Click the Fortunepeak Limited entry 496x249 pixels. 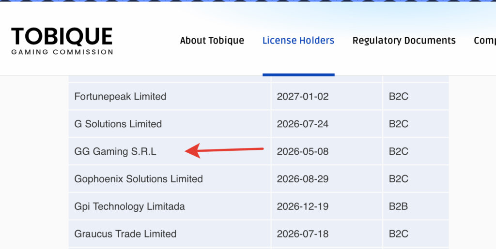[120, 97]
